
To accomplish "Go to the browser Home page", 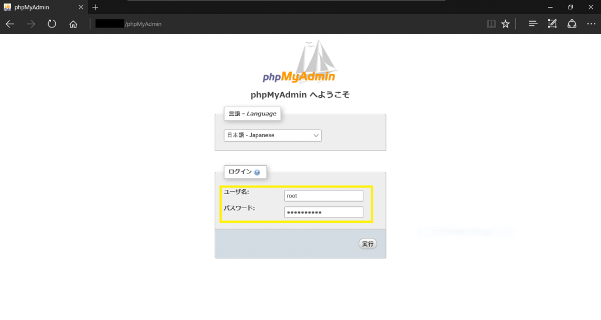I will tap(73, 24).
